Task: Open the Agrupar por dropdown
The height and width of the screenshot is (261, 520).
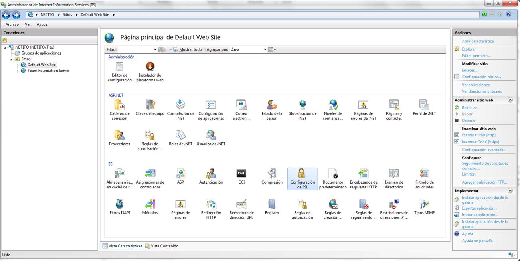Action: point(265,50)
